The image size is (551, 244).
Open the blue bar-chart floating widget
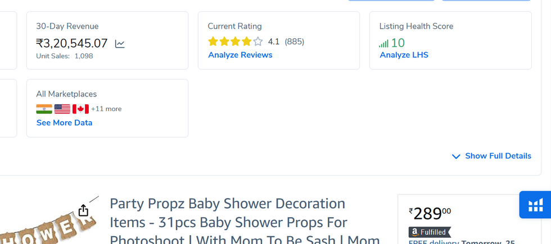535,205
